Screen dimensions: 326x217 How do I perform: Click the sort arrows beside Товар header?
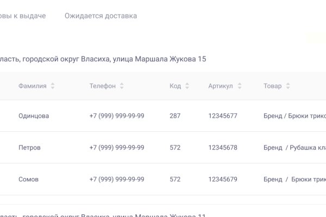(288, 86)
